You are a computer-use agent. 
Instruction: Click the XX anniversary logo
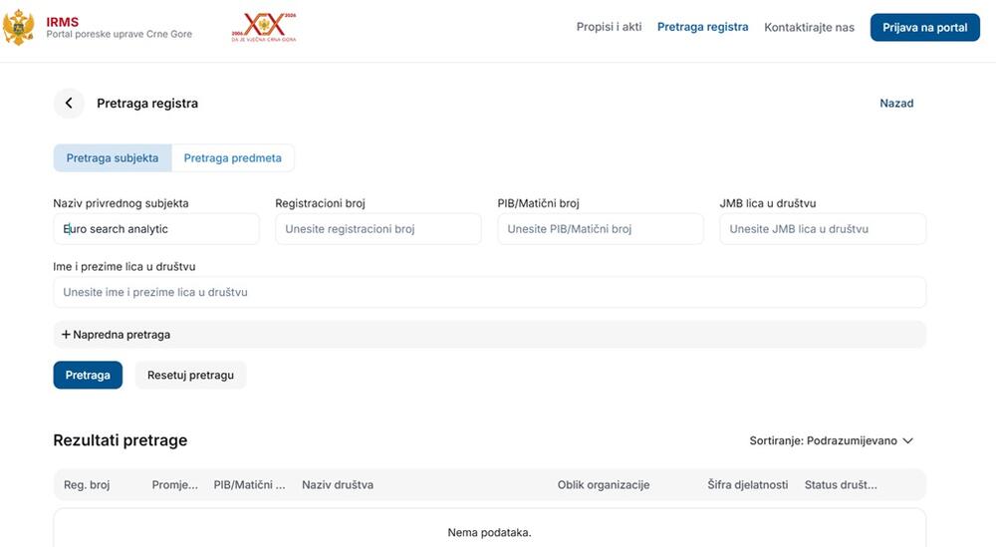tap(264, 27)
